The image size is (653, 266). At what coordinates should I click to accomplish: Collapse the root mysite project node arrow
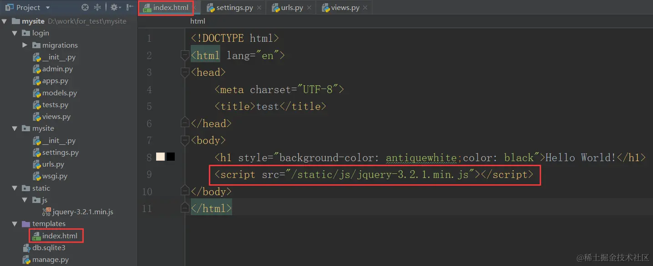pyautogui.click(x=5, y=21)
